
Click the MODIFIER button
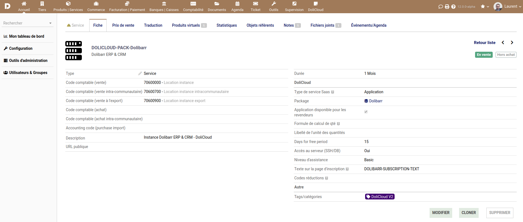pyautogui.click(x=441, y=213)
